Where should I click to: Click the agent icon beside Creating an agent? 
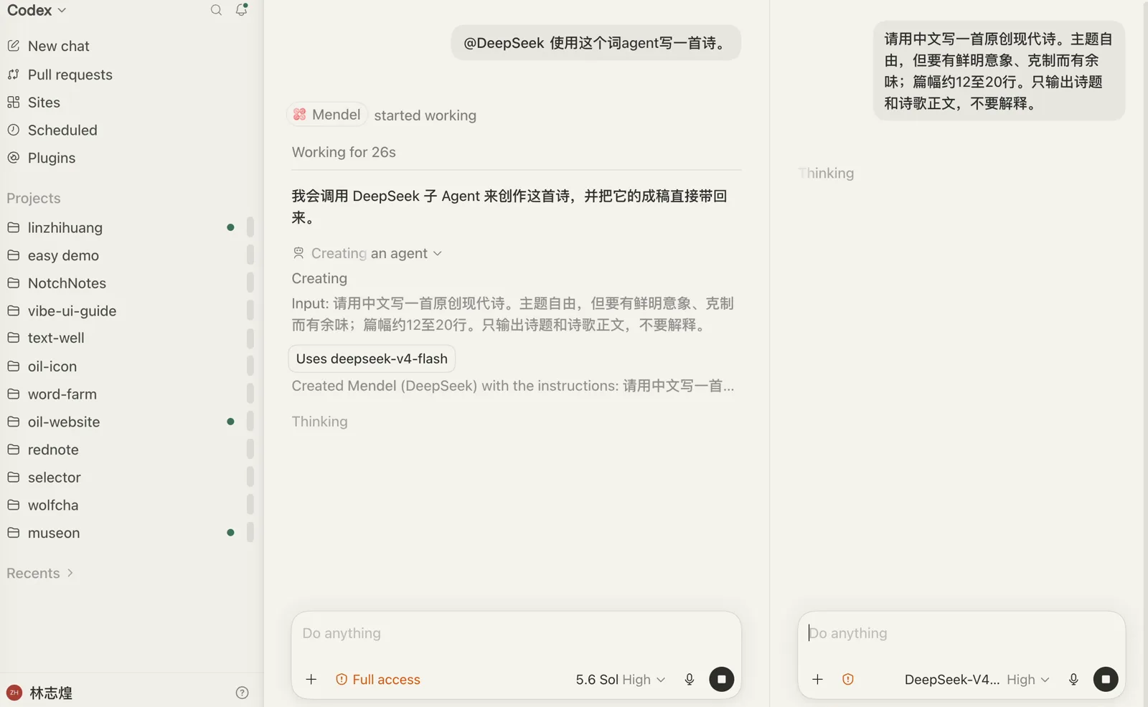[298, 253]
